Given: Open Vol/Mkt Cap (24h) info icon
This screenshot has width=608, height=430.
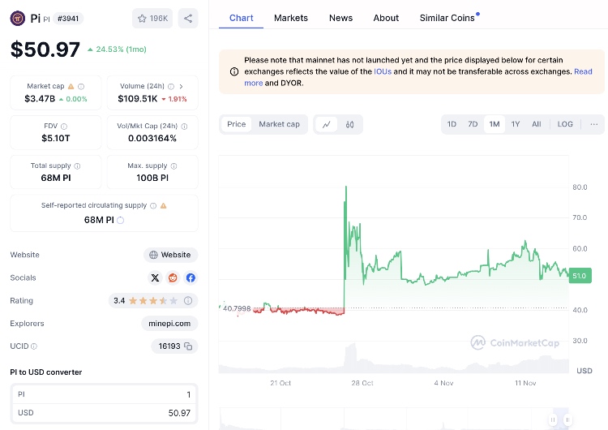Looking at the screenshot, I should 185,126.
